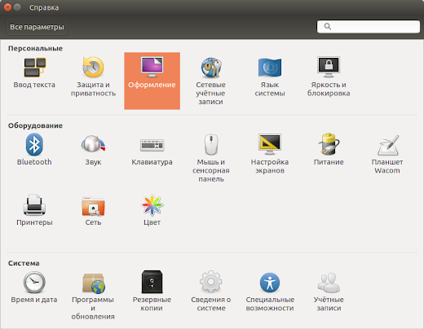This screenshot has width=424, height=329.
Task: Open Язык системы settings
Action: click(270, 77)
